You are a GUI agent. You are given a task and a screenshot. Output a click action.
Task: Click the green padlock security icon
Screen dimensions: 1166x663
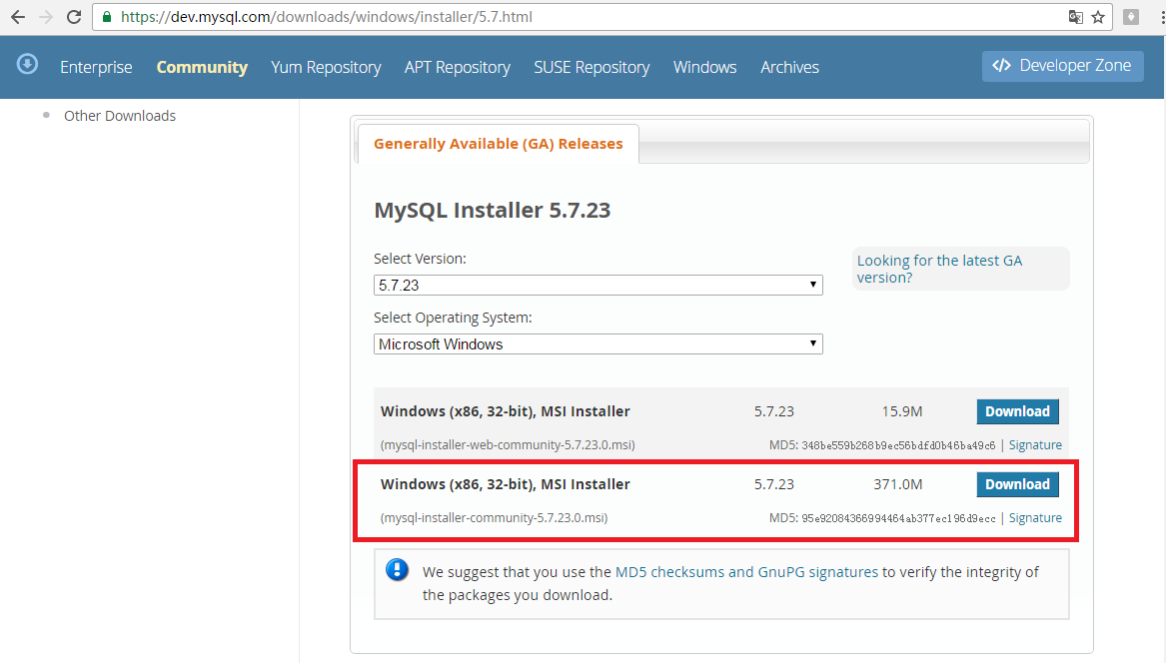point(107,16)
